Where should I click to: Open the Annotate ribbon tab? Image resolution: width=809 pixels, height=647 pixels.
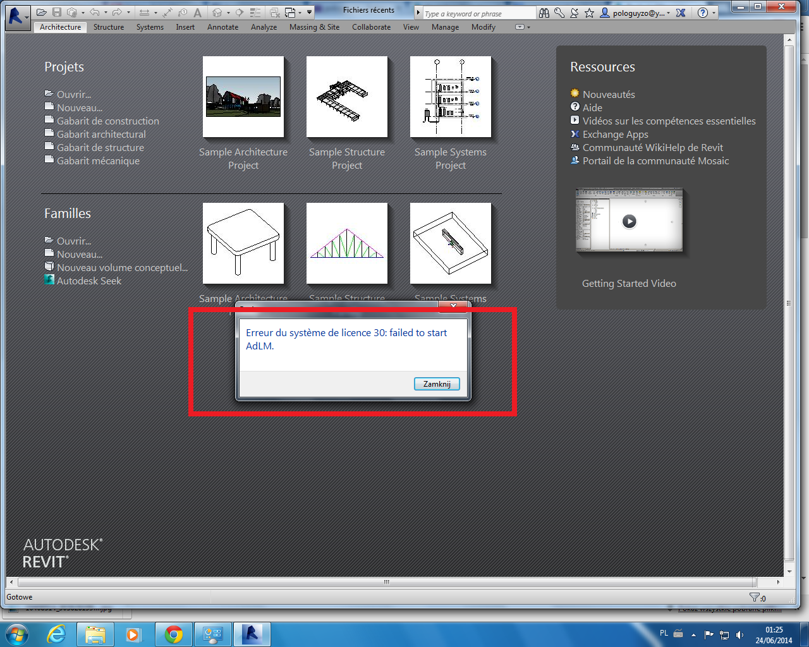[x=222, y=27]
